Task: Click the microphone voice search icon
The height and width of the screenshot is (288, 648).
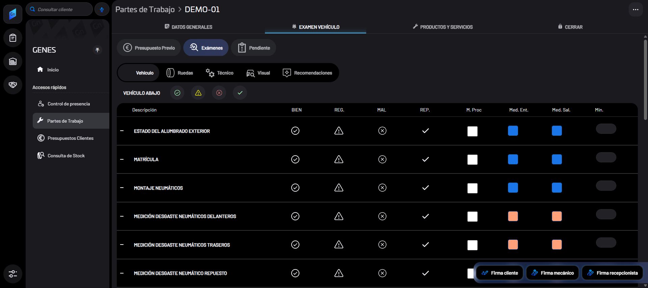Action: tap(102, 9)
